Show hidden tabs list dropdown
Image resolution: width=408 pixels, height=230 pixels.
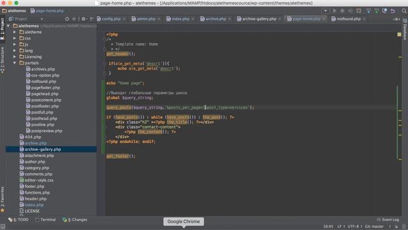tap(397, 19)
